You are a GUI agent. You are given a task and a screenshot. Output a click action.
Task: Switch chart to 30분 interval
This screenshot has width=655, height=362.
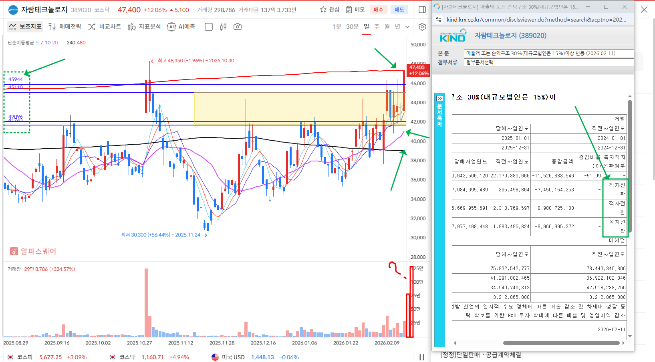click(x=352, y=27)
